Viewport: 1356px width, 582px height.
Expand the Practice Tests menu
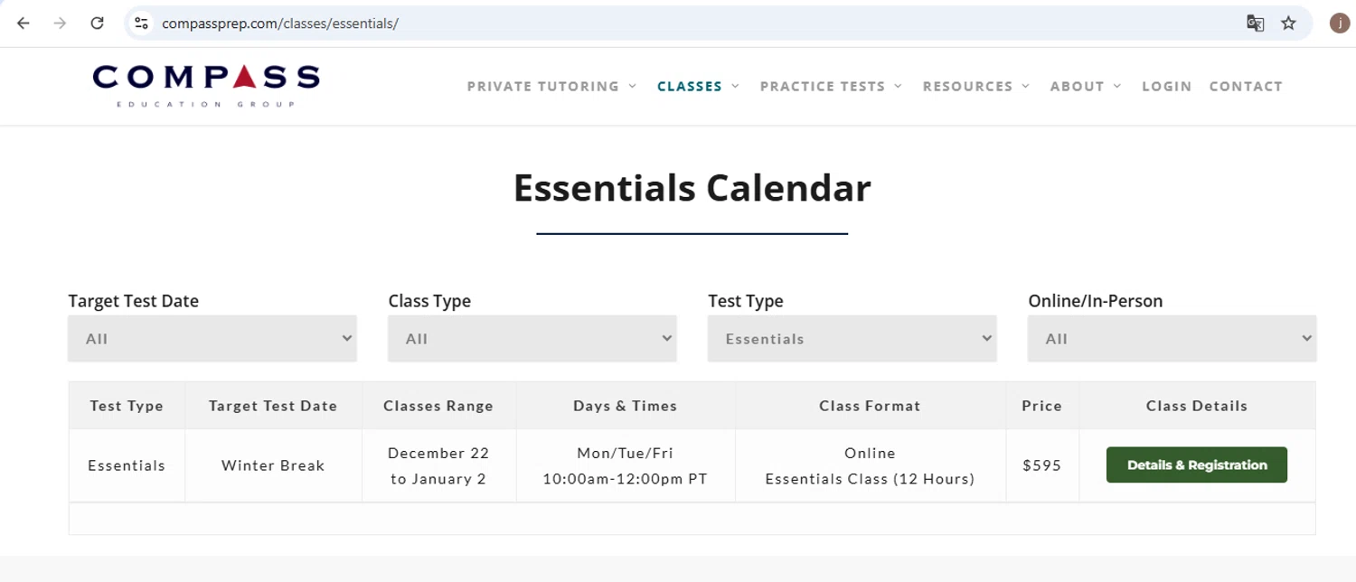tap(831, 87)
